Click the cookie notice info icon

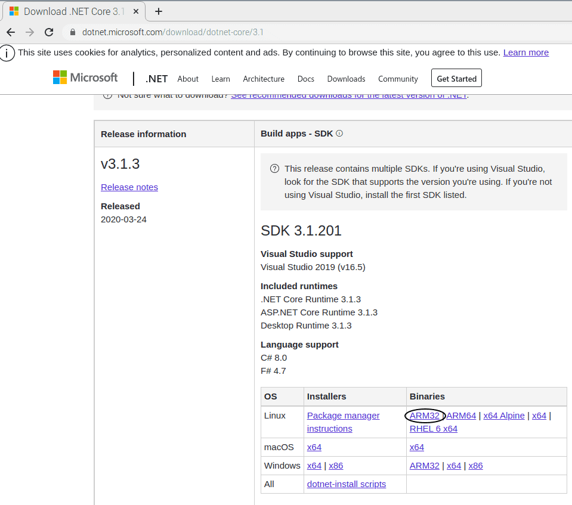point(7,53)
